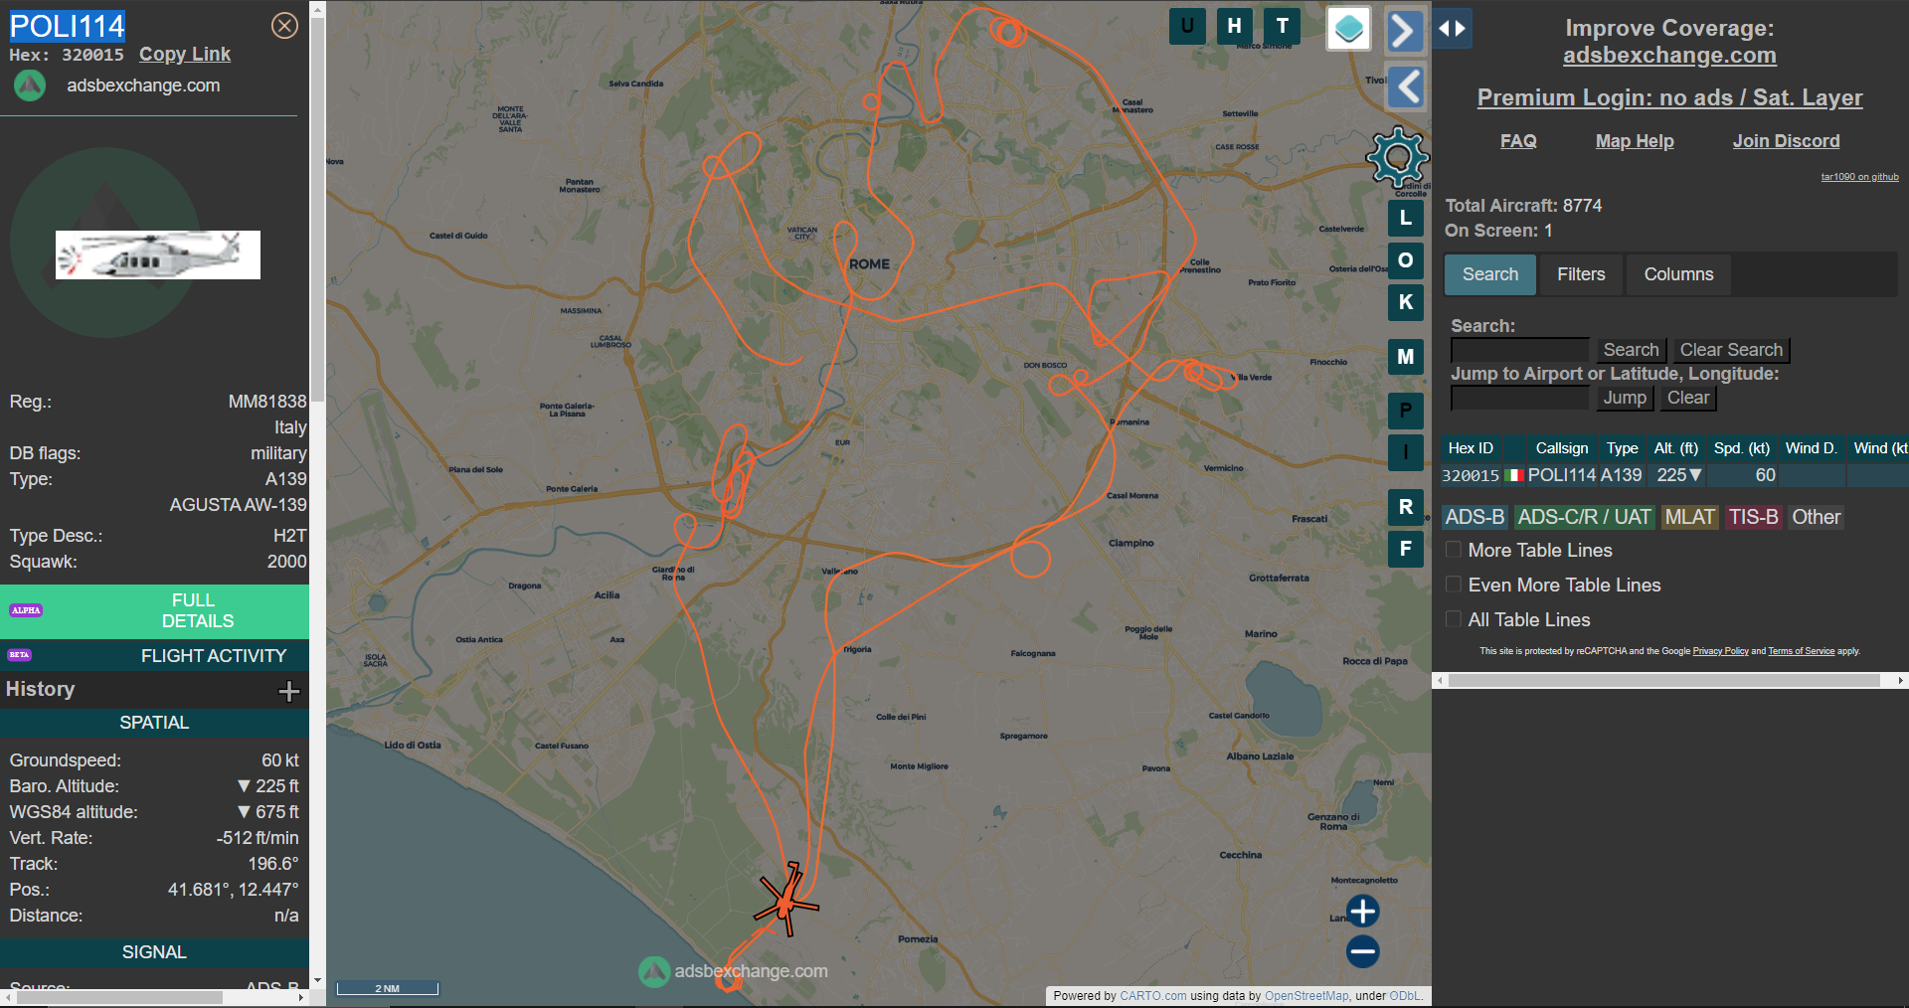Viewport: 1909px width, 1008px height.
Task: Close the POLI114 aircraft info panel
Action: [x=284, y=26]
